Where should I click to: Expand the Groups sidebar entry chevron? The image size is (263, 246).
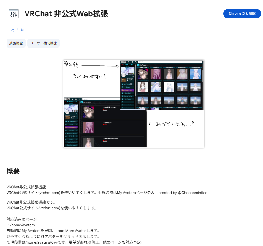point(133,87)
